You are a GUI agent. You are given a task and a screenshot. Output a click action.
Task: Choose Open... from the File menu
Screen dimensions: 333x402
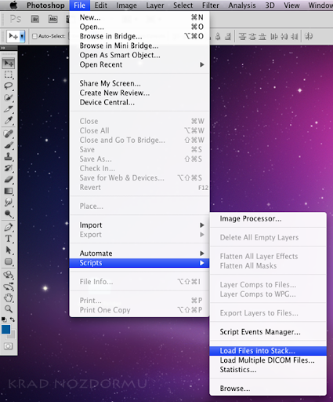click(139, 27)
